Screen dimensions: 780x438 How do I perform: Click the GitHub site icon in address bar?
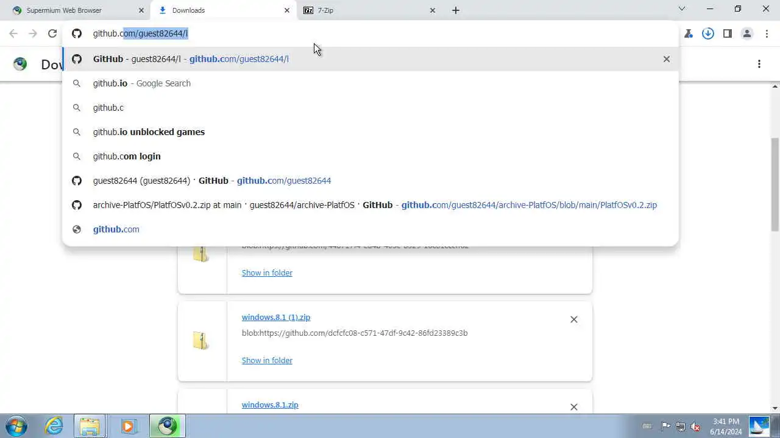77,33
